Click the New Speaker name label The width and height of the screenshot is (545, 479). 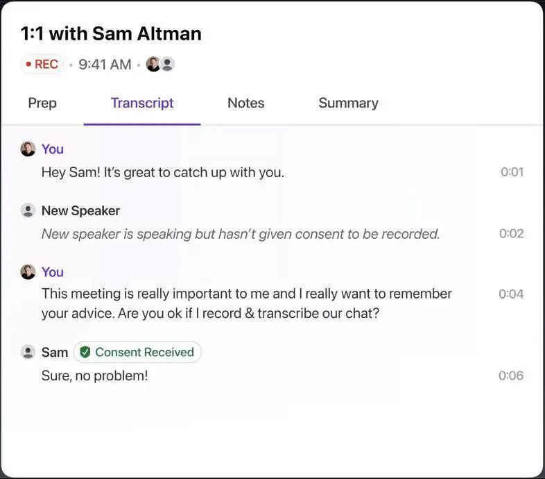[x=80, y=210]
